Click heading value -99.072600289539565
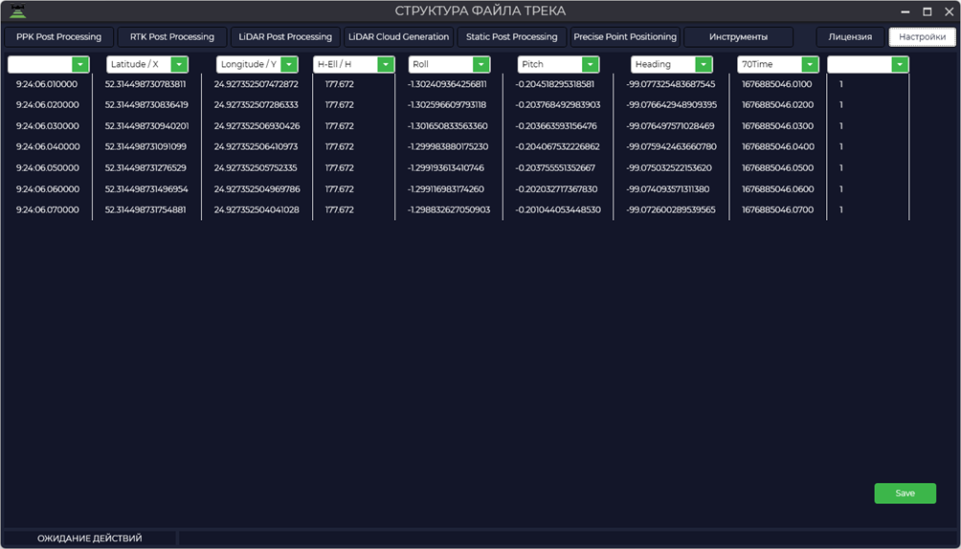The height and width of the screenshot is (549, 961). 671,209
